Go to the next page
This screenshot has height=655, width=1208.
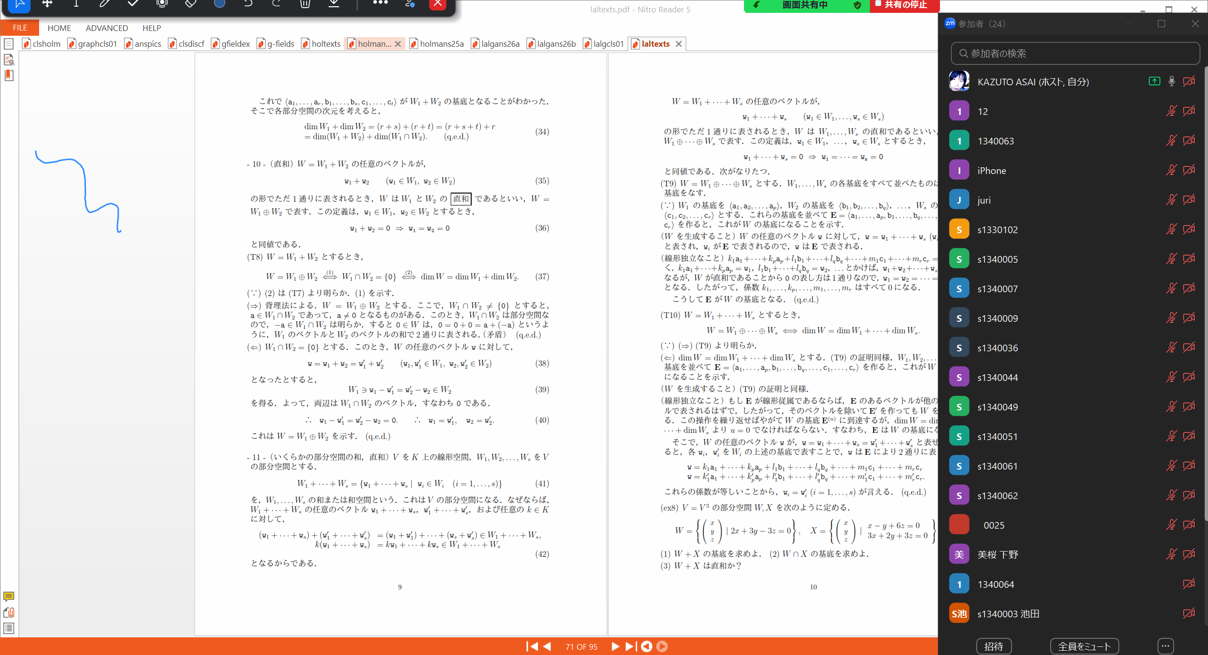click(x=615, y=646)
